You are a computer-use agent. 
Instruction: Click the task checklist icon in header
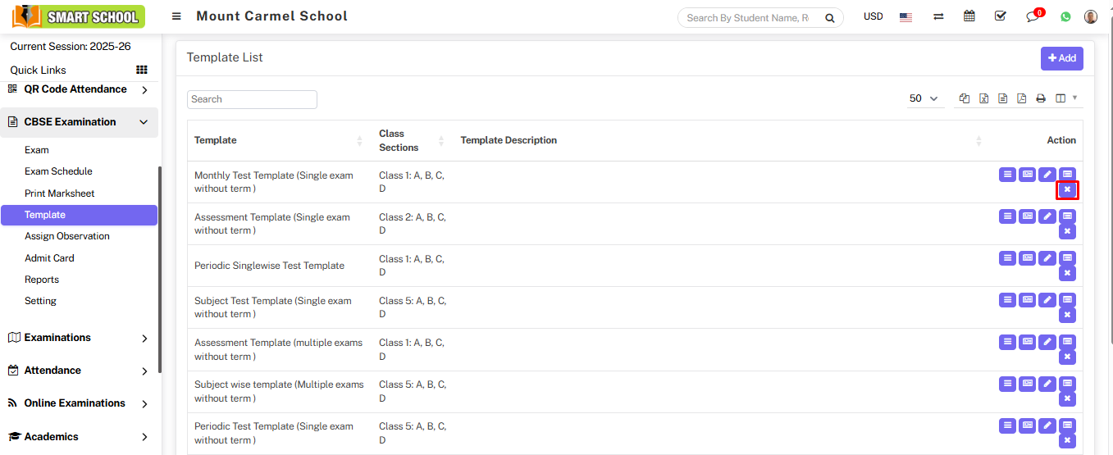click(x=1001, y=16)
